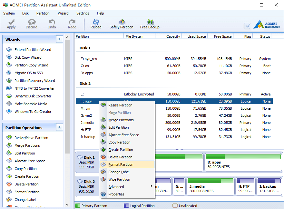Launch the Partition Recovery Wizard
This screenshot has width=284, height=209.
point(31,81)
